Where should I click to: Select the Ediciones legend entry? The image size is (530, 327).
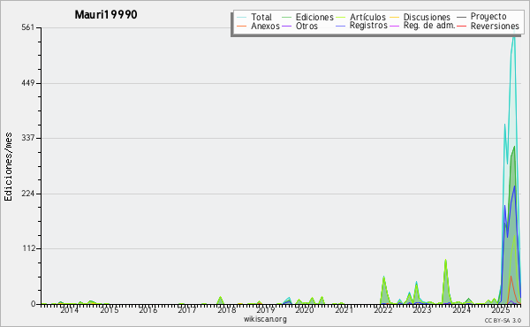pos(314,17)
